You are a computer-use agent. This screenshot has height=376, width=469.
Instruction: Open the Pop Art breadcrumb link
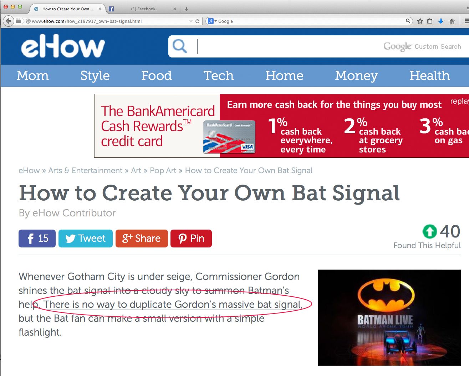click(x=163, y=171)
